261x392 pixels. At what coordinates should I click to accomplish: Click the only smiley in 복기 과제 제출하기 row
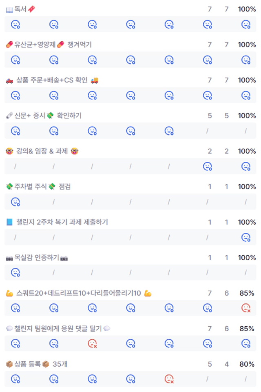[246, 237]
